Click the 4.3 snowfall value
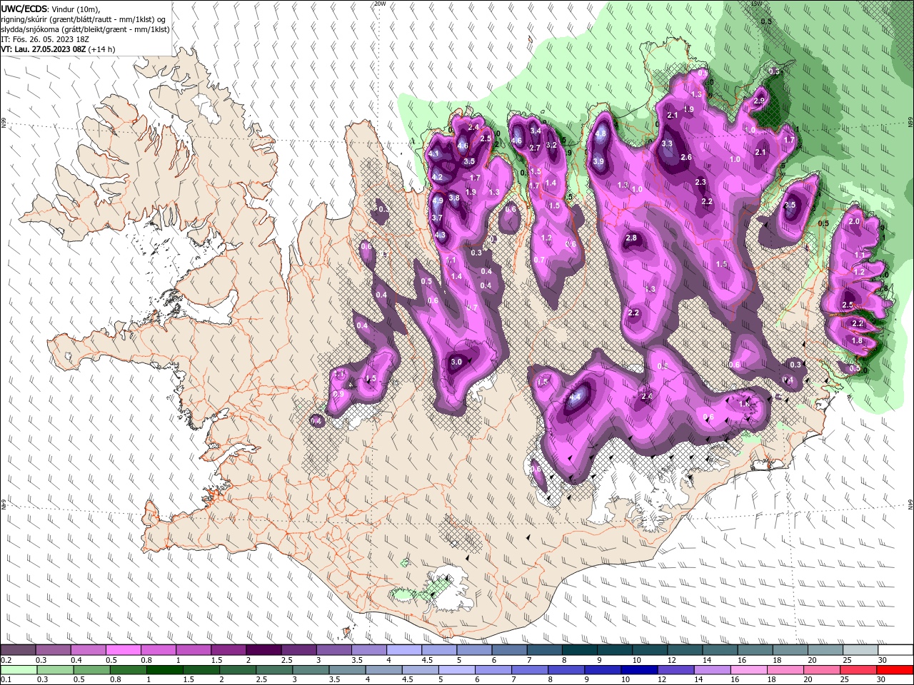Image resolution: width=914 pixels, height=685 pixels. click(440, 235)
